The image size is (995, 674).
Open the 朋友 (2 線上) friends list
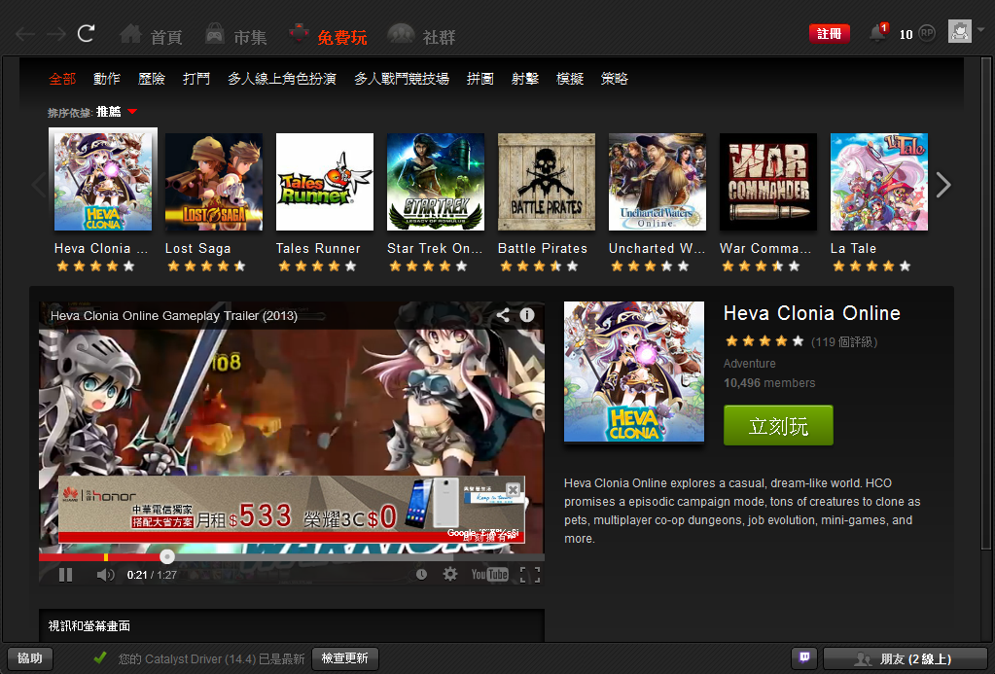[x=906, y=658]
